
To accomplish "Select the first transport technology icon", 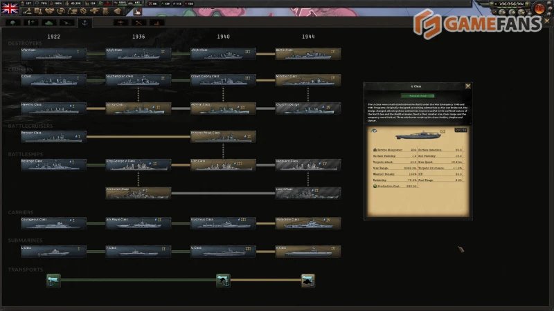I will 53,280.
